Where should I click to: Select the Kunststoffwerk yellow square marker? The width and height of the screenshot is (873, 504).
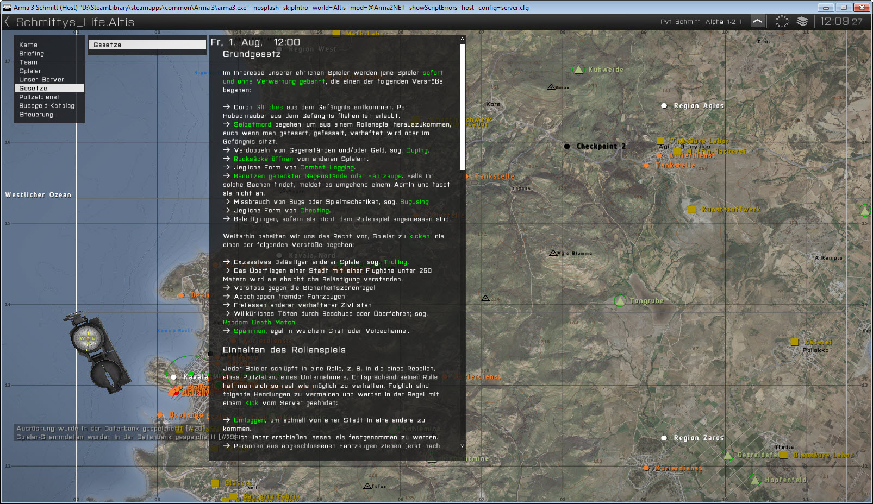[x=692, y=209]
